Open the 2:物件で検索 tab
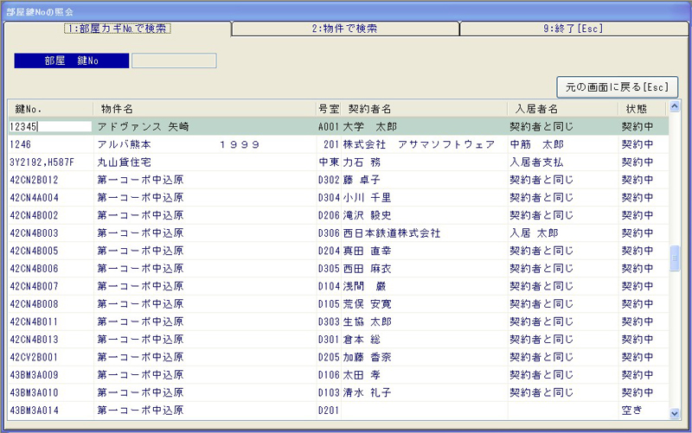Viewport: 692px width, 433px height. [344, 29]
